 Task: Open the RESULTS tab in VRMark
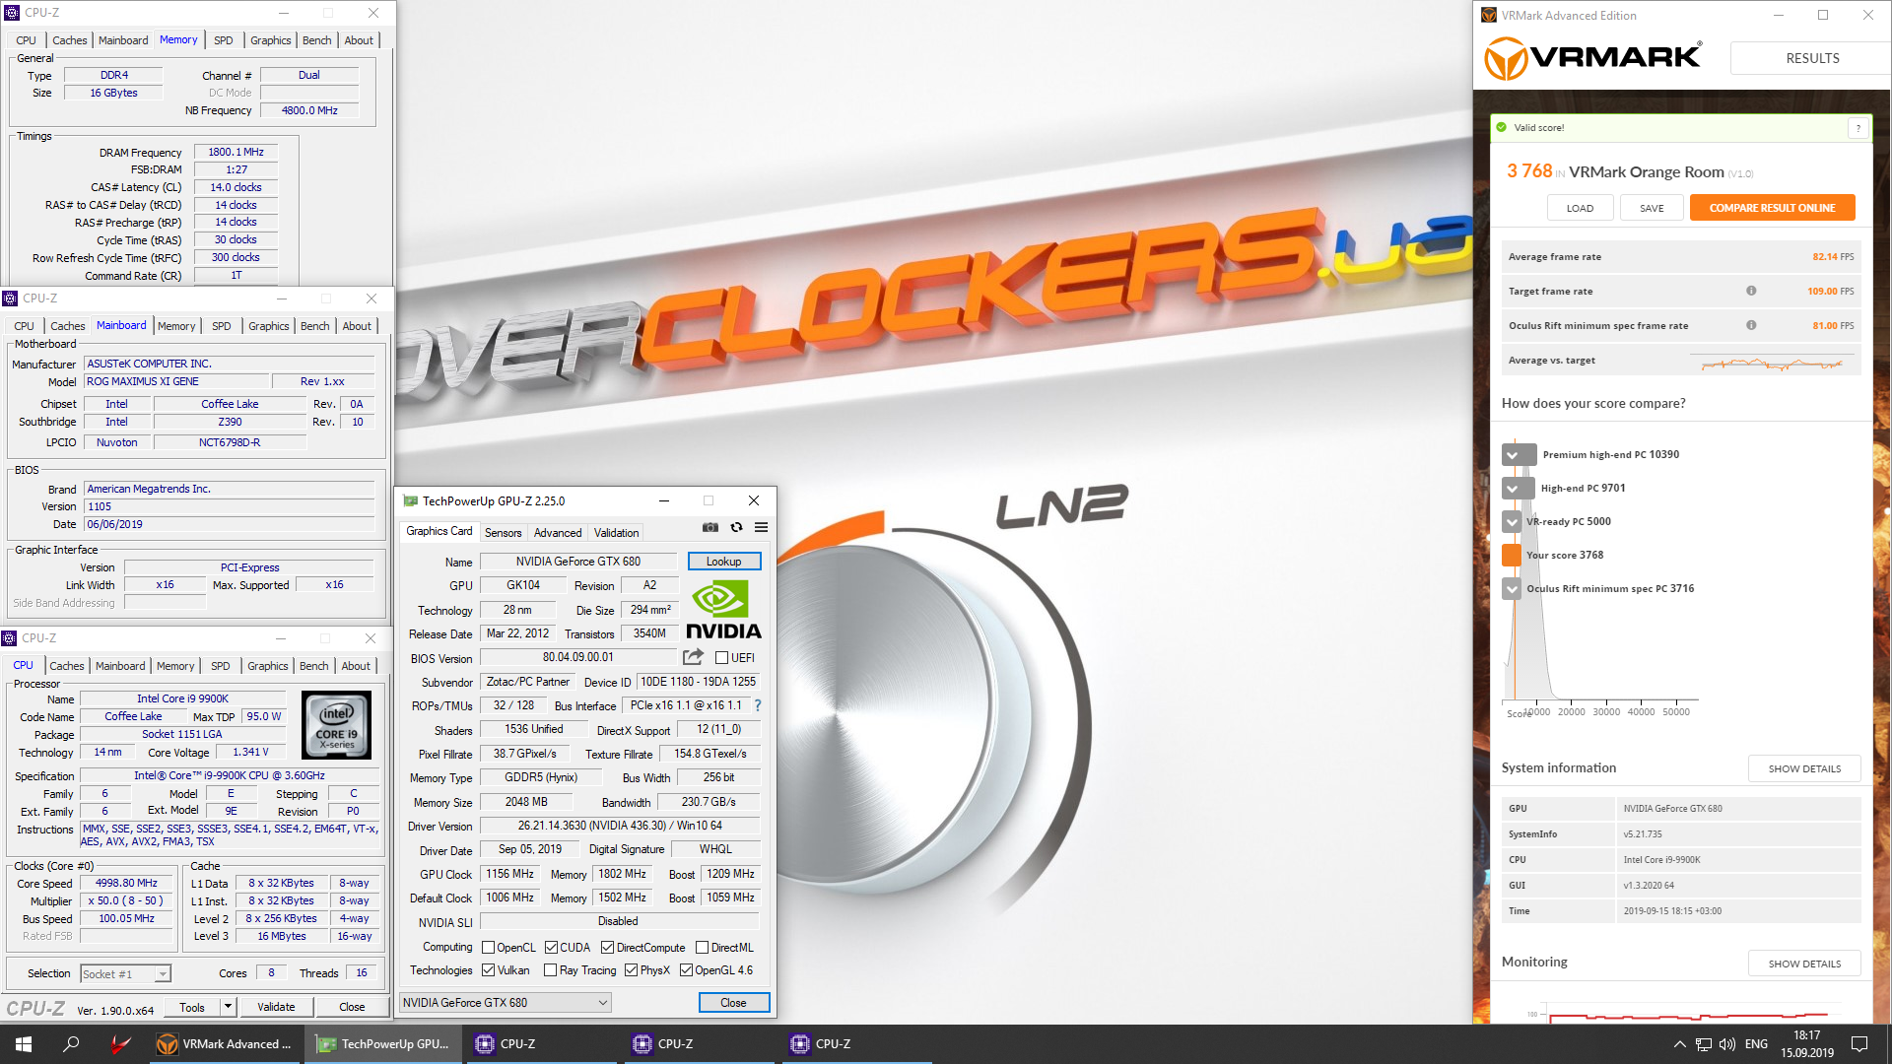tap(1811, 58)
